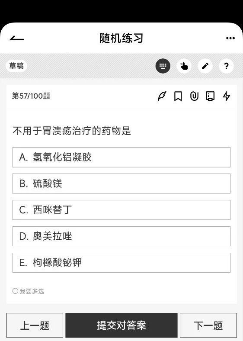Choose option E 枸橼酸铋钾
The height and width of the screenshot is (341, 243).
point(121,263)
